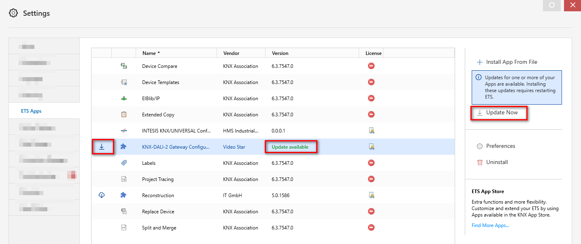This screenshot has width=581, height=244.
Task: Click the info icon in the updates notice
Action: click(479, 78)
